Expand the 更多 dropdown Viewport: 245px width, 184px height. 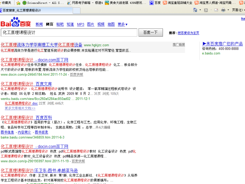point(123,25)
